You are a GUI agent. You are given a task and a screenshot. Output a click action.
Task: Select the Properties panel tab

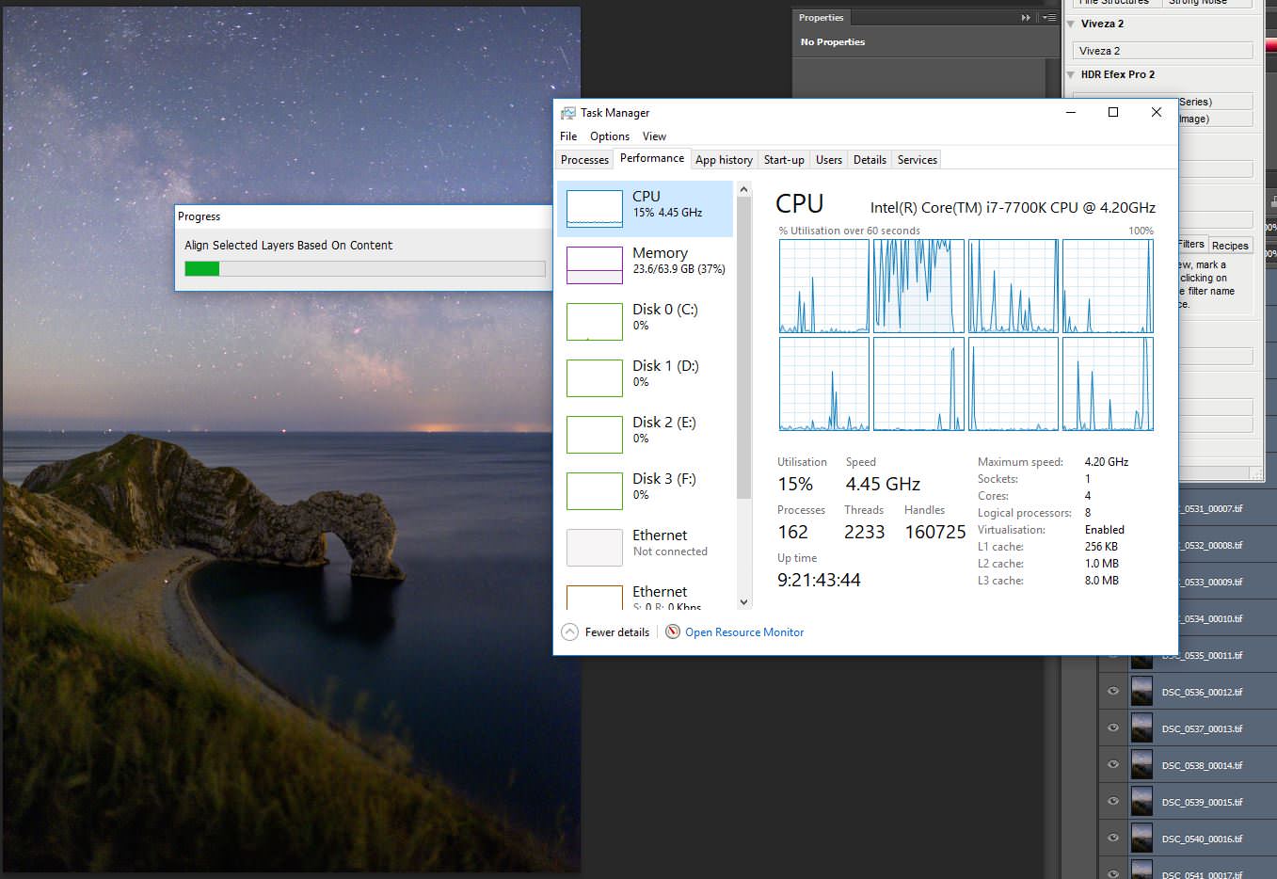(x=822, y=18)
